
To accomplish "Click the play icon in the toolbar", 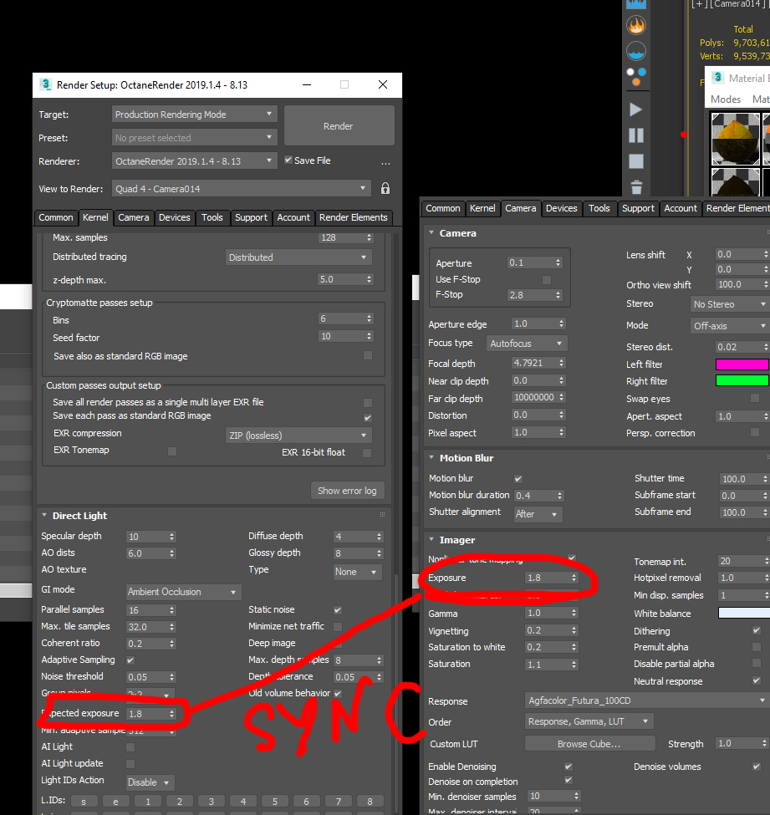I will (636, 110).
